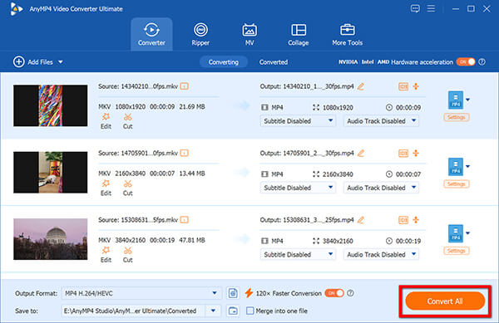Toggle 120× Faster Conversion switch
The height and width of the screenshot is (323, 499).
coord(334,293)
